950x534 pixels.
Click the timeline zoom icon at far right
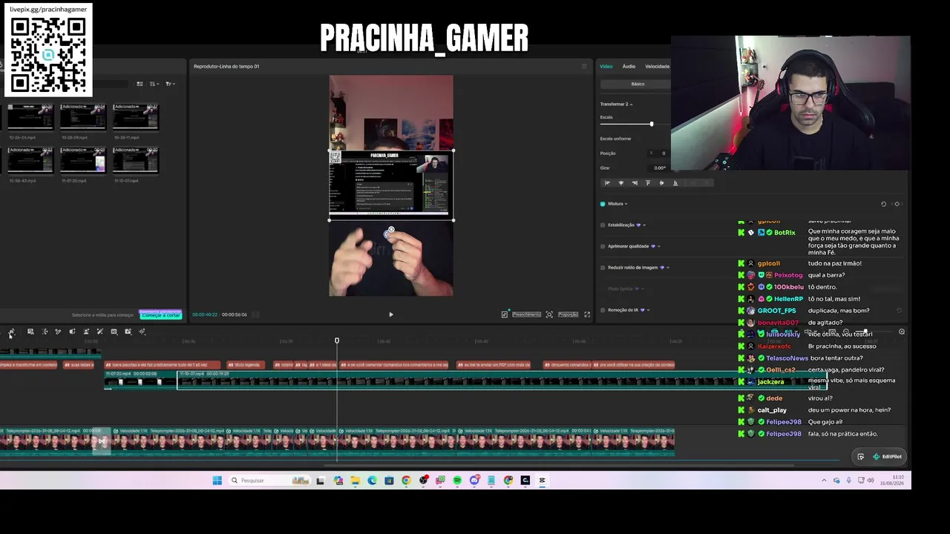[902, 332]
